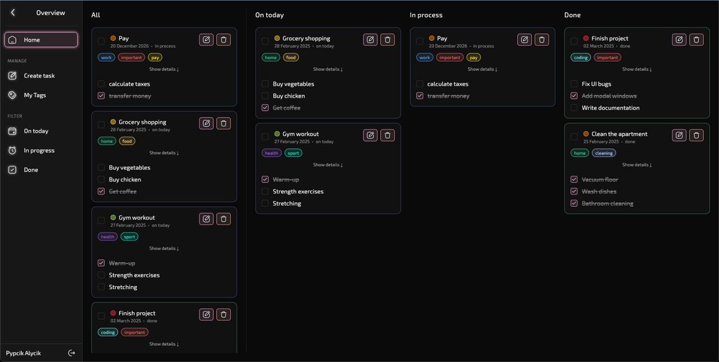Screen dimensions: 719x362
Task: Toggle Pay task checkbox in In process column
Action: [x=420, y=41]
